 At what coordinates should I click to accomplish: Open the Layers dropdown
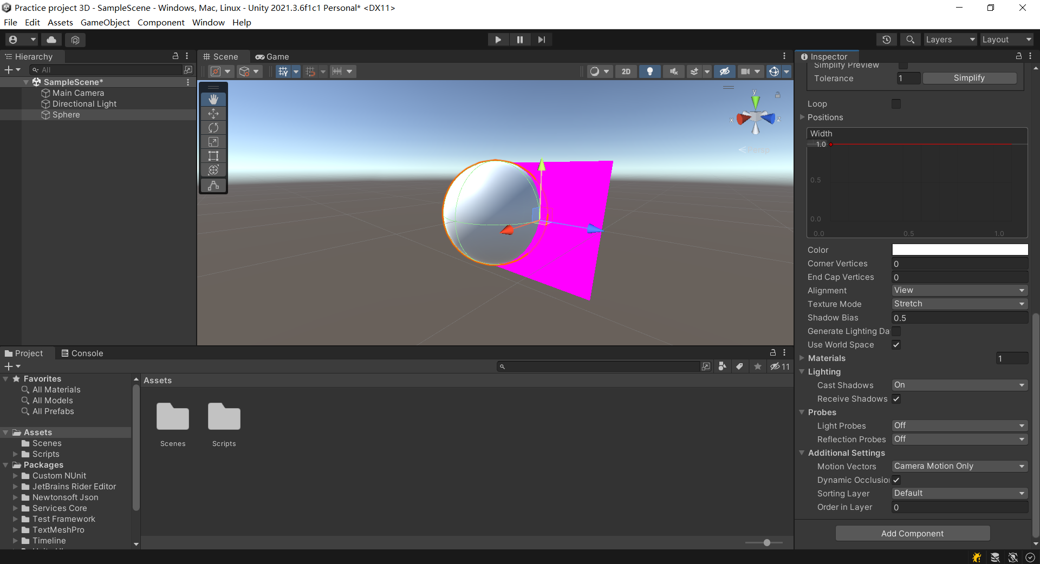click(x=950, y=40)
